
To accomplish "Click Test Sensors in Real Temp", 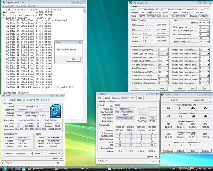I will pos(168,151).
